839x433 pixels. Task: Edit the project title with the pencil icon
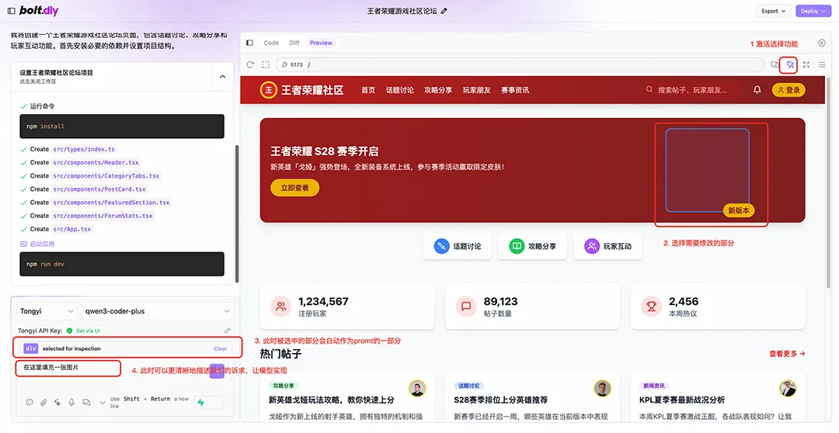444,11
